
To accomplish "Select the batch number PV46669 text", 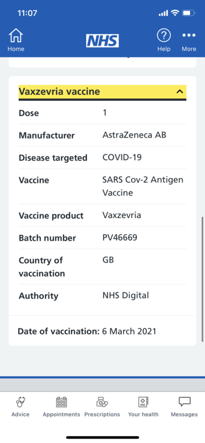I will [x=120, y=238].
